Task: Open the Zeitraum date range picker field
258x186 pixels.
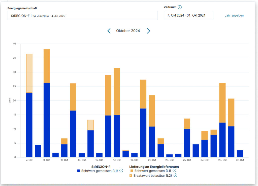Action: point(188,16)
